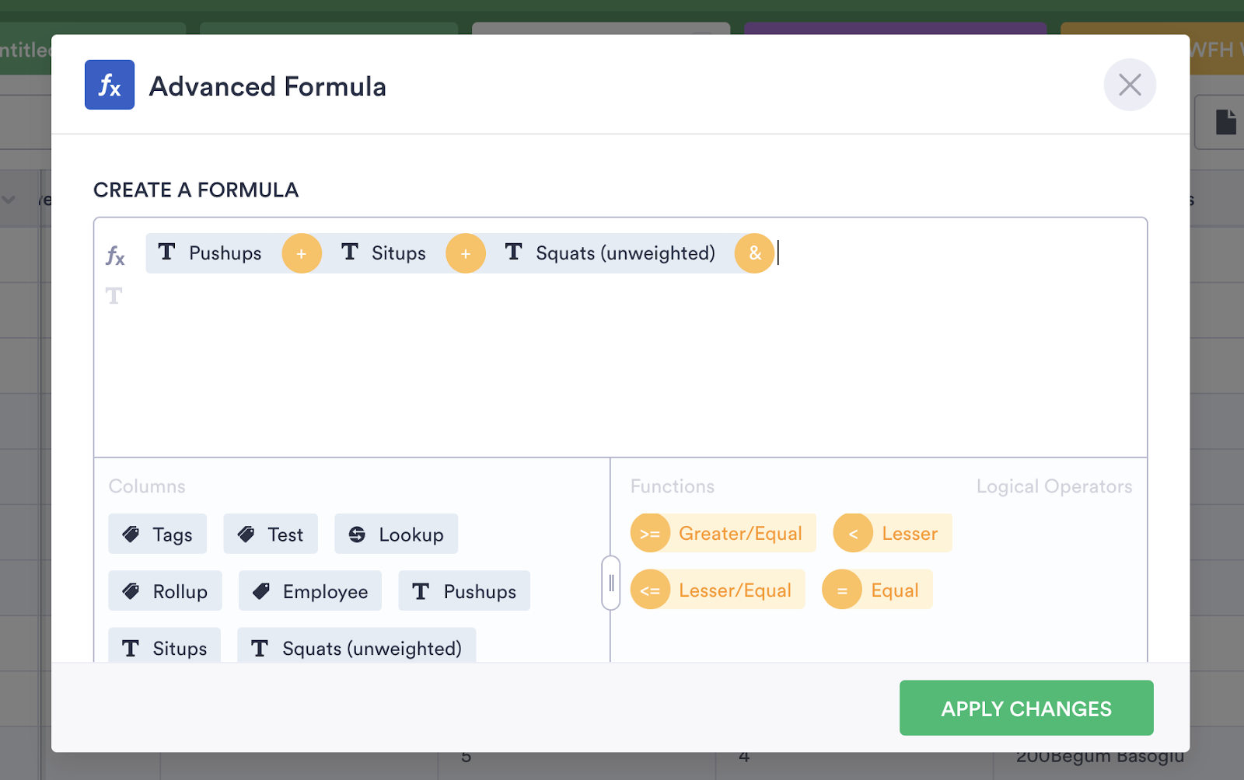1244x780 pixels.
Task: Add the Employee column to formula
Action: pyautogui.click(x=310, y=591)
